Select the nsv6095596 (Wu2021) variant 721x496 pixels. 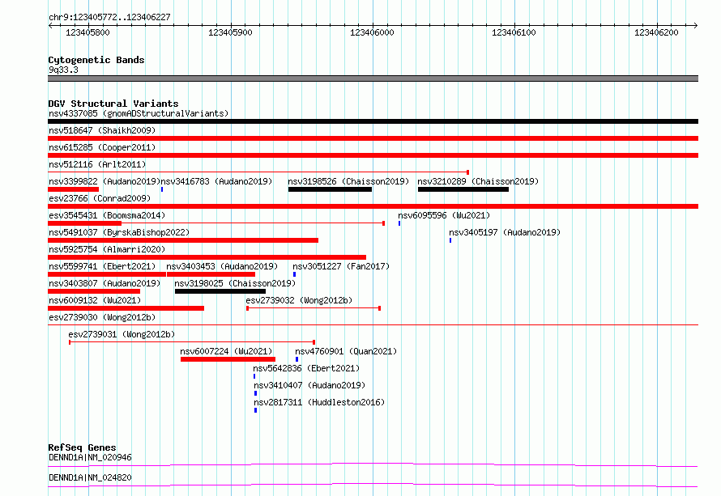click(x=444, y=215)
